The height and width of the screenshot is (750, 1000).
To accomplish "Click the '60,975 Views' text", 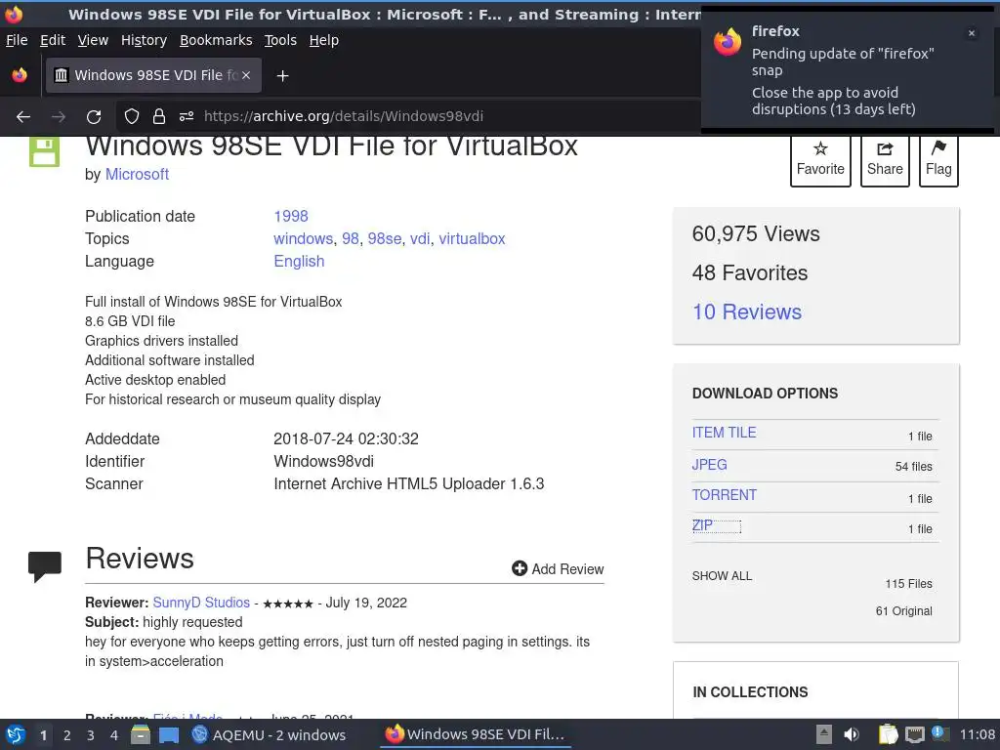I will [756, 234].
